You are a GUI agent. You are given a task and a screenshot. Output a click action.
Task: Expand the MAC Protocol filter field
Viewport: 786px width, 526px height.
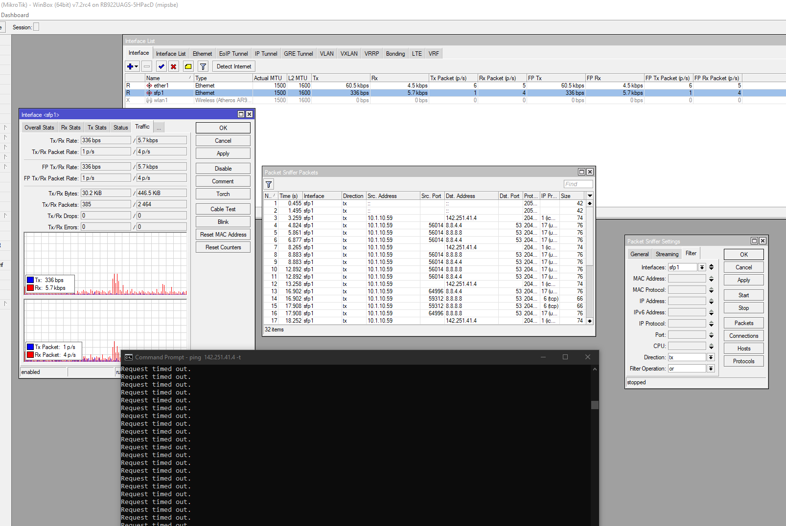coord(711,290)
